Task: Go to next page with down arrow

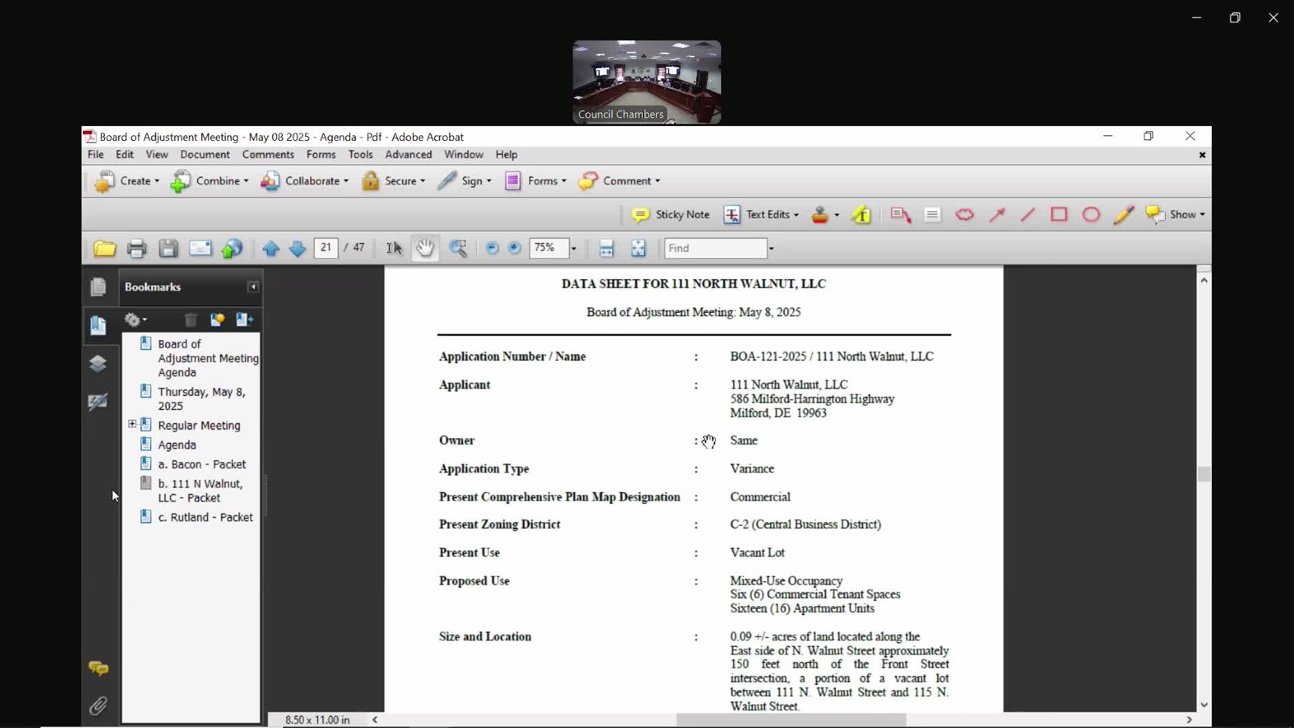Action: [x=297, y=249]
